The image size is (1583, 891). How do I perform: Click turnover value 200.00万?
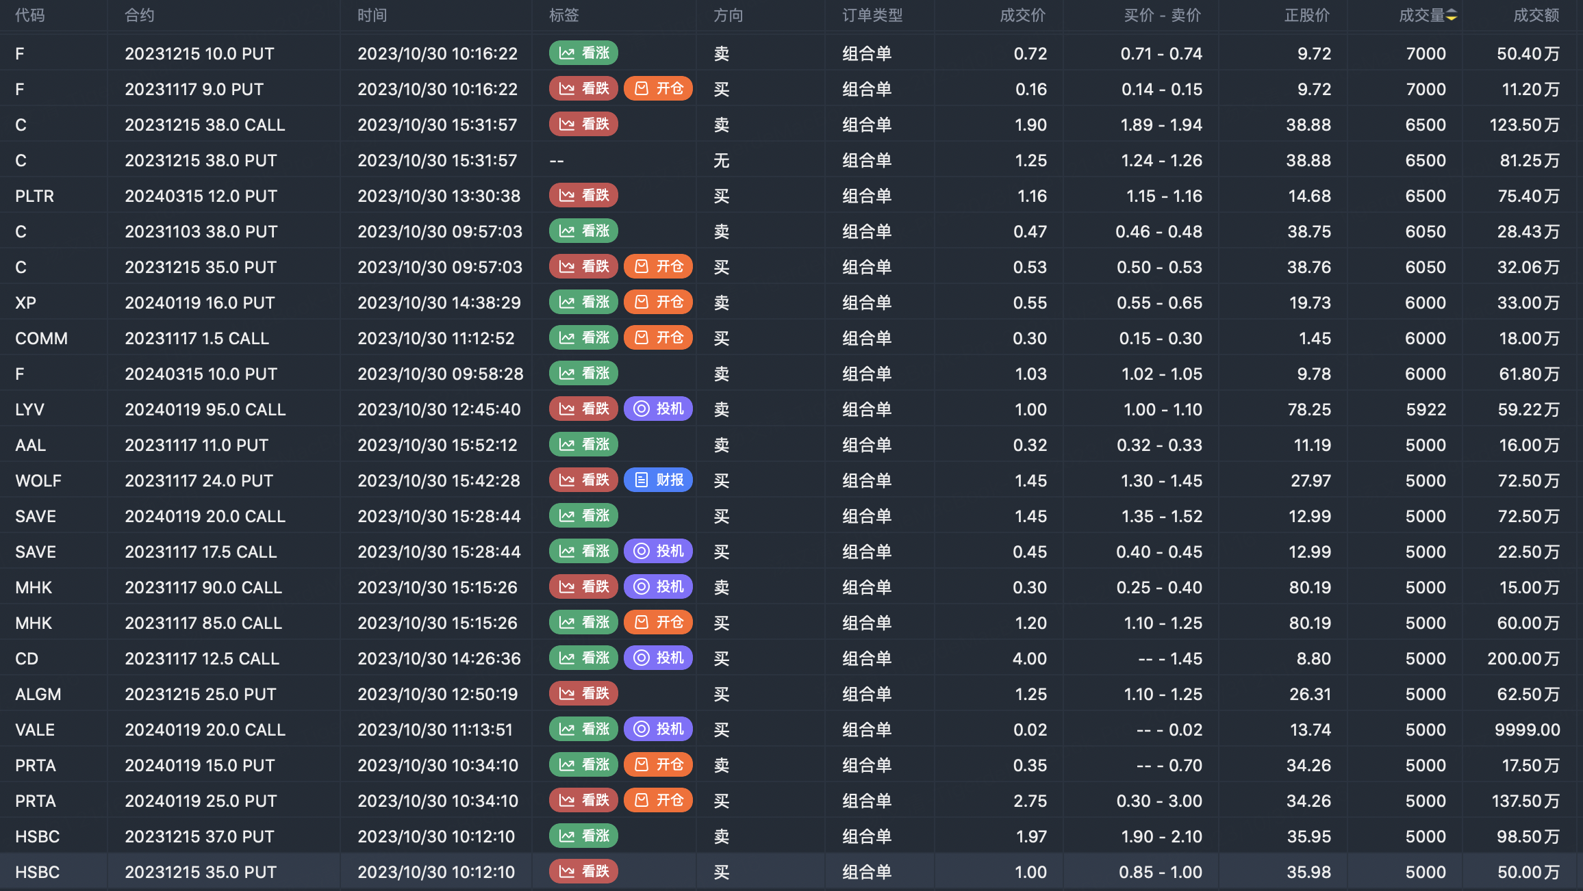point(1523,658)
